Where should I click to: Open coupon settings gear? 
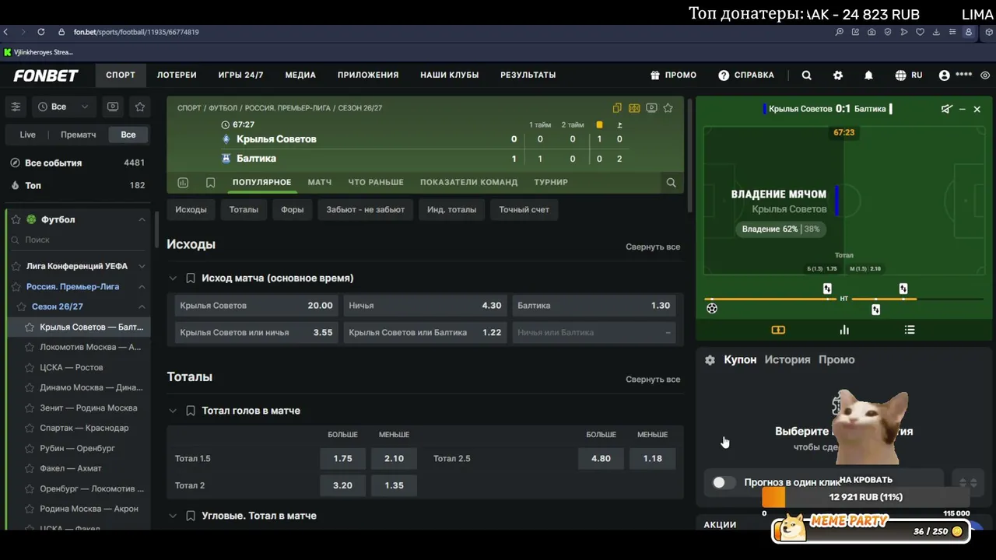coord(710,360)
